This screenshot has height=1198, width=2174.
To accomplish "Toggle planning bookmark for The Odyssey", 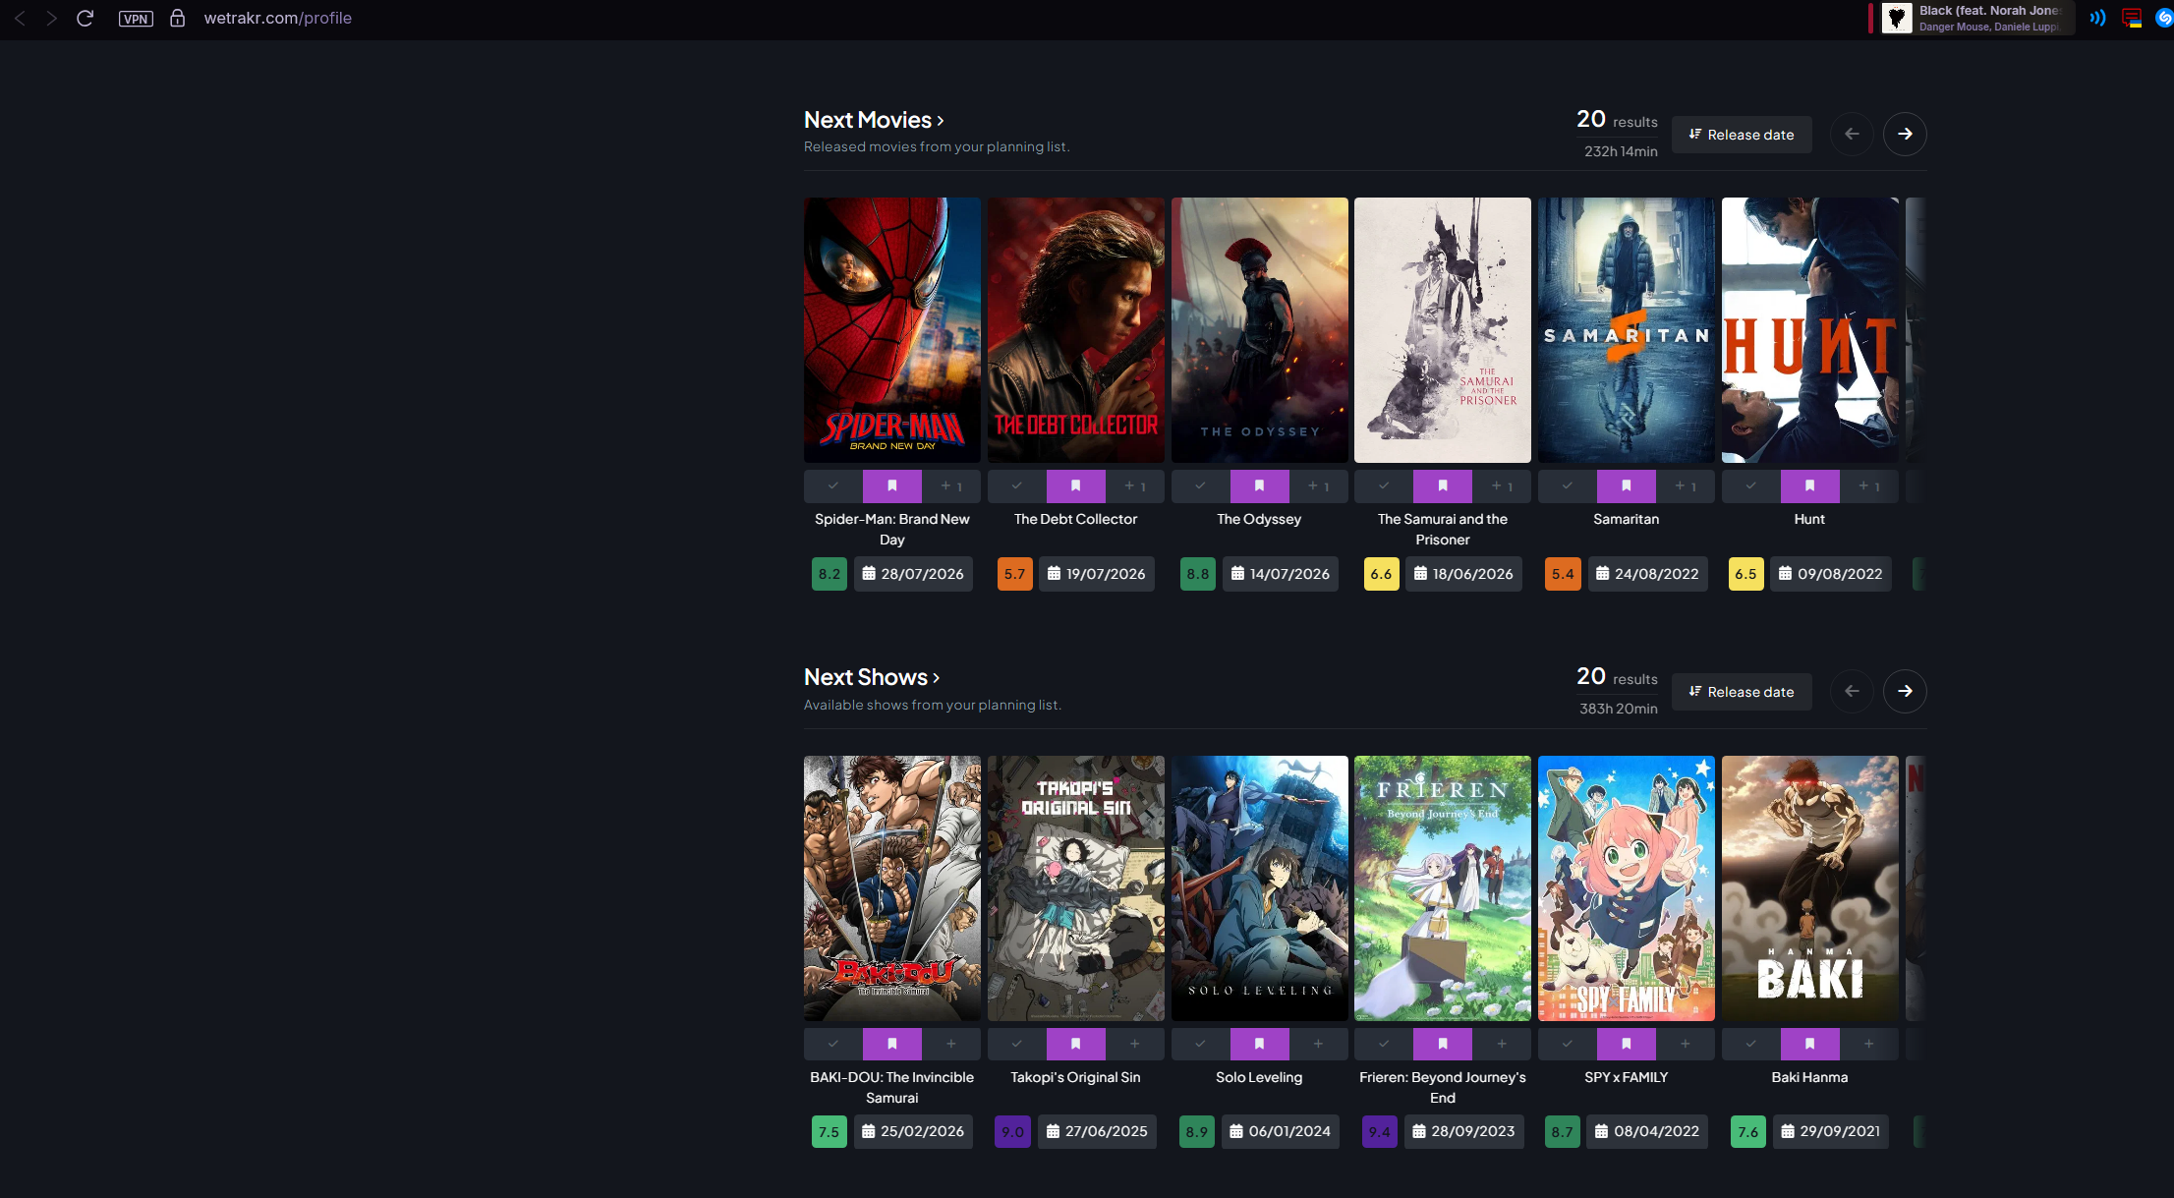I will (1259, 485).
